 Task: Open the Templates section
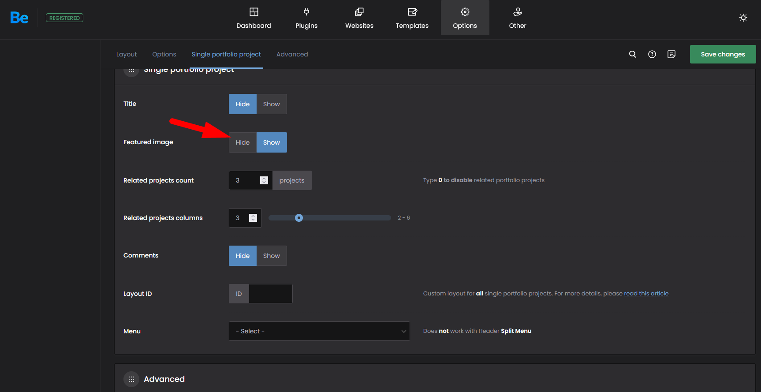[x=412, y=18]
